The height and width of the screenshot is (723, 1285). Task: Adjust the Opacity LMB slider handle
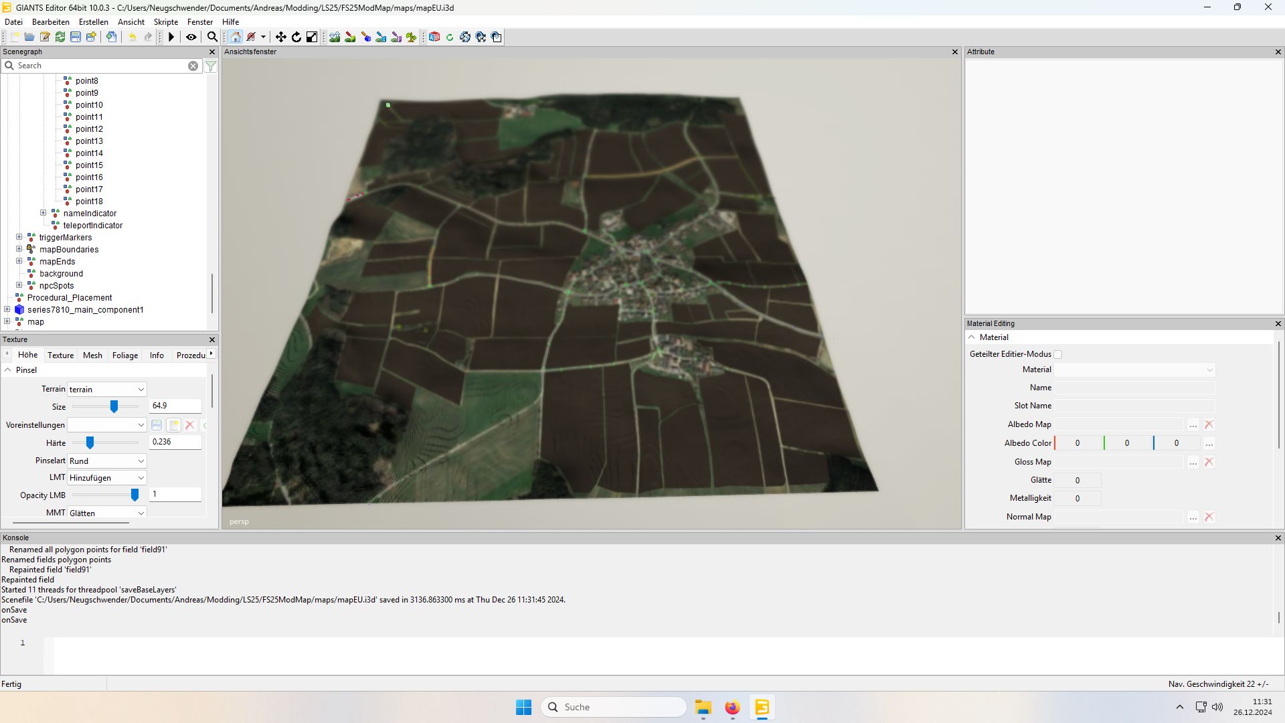pyautogui.click(x=135, y=495)
